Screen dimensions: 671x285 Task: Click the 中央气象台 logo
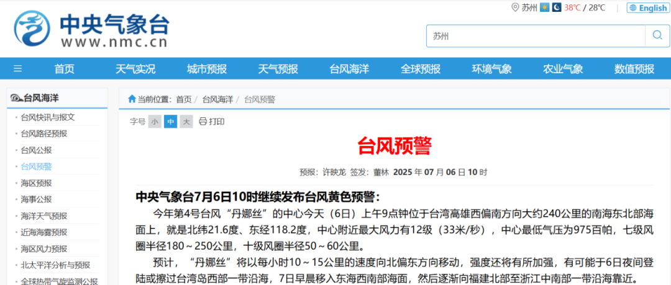(x=92, y=30)
